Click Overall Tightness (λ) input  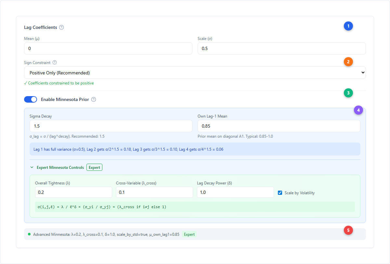pyautogui.click(x=73, y=192)
